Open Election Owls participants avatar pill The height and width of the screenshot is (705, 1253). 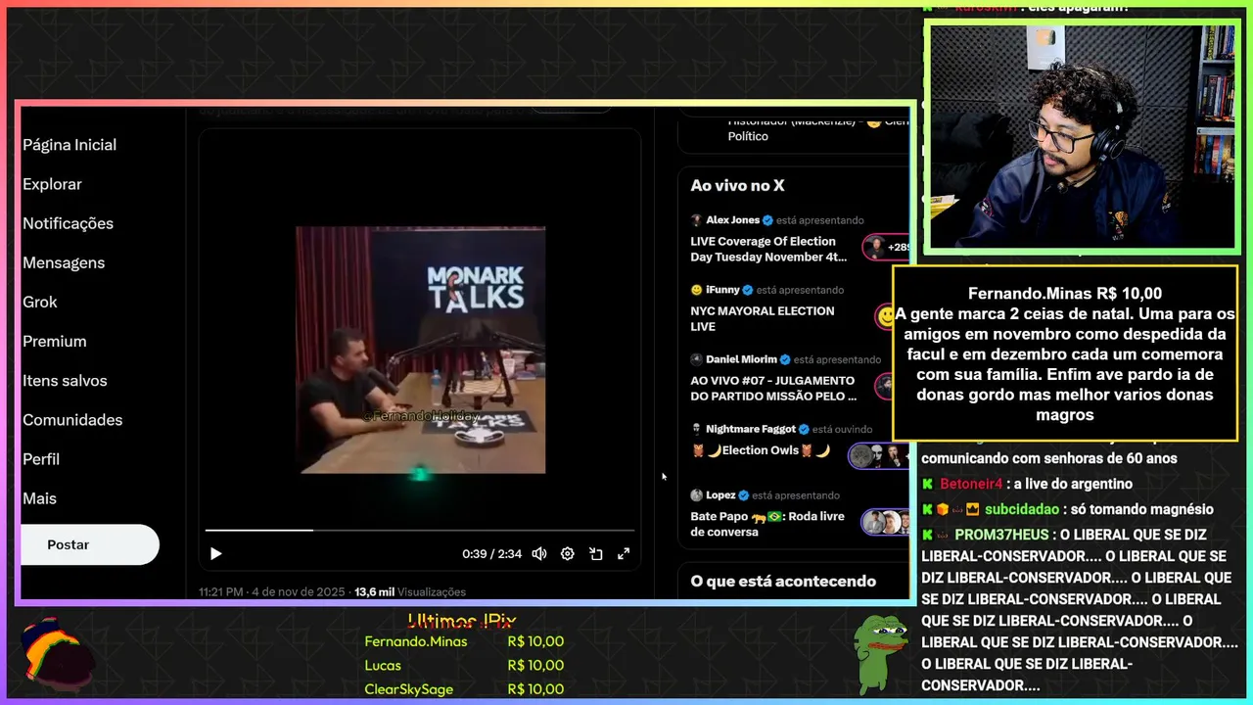[879, 456]
